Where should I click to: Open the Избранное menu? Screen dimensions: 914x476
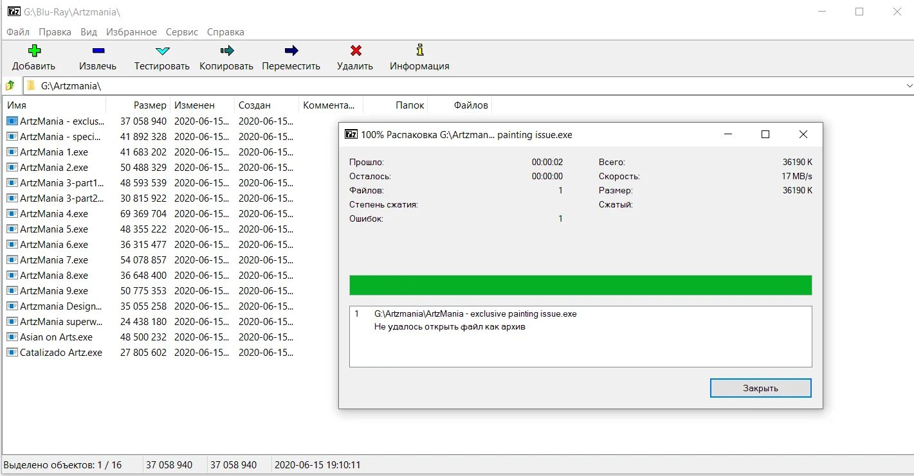click(131, 31)
